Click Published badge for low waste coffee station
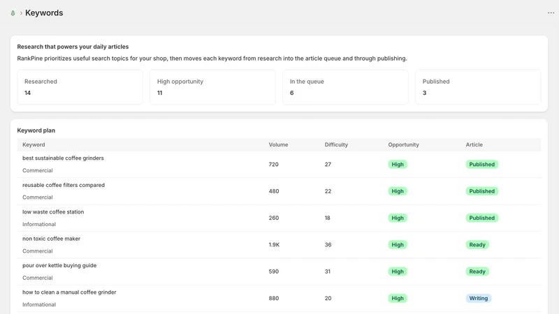Screen dimensions: 559x314 point(481,218)
